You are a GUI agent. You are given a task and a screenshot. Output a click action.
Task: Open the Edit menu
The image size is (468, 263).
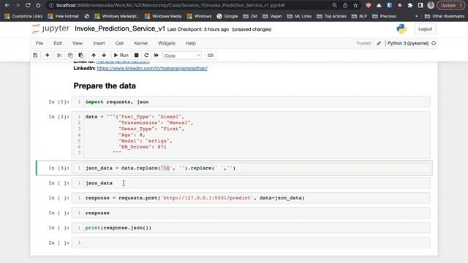pyautogui.click(x=58, y=43)
